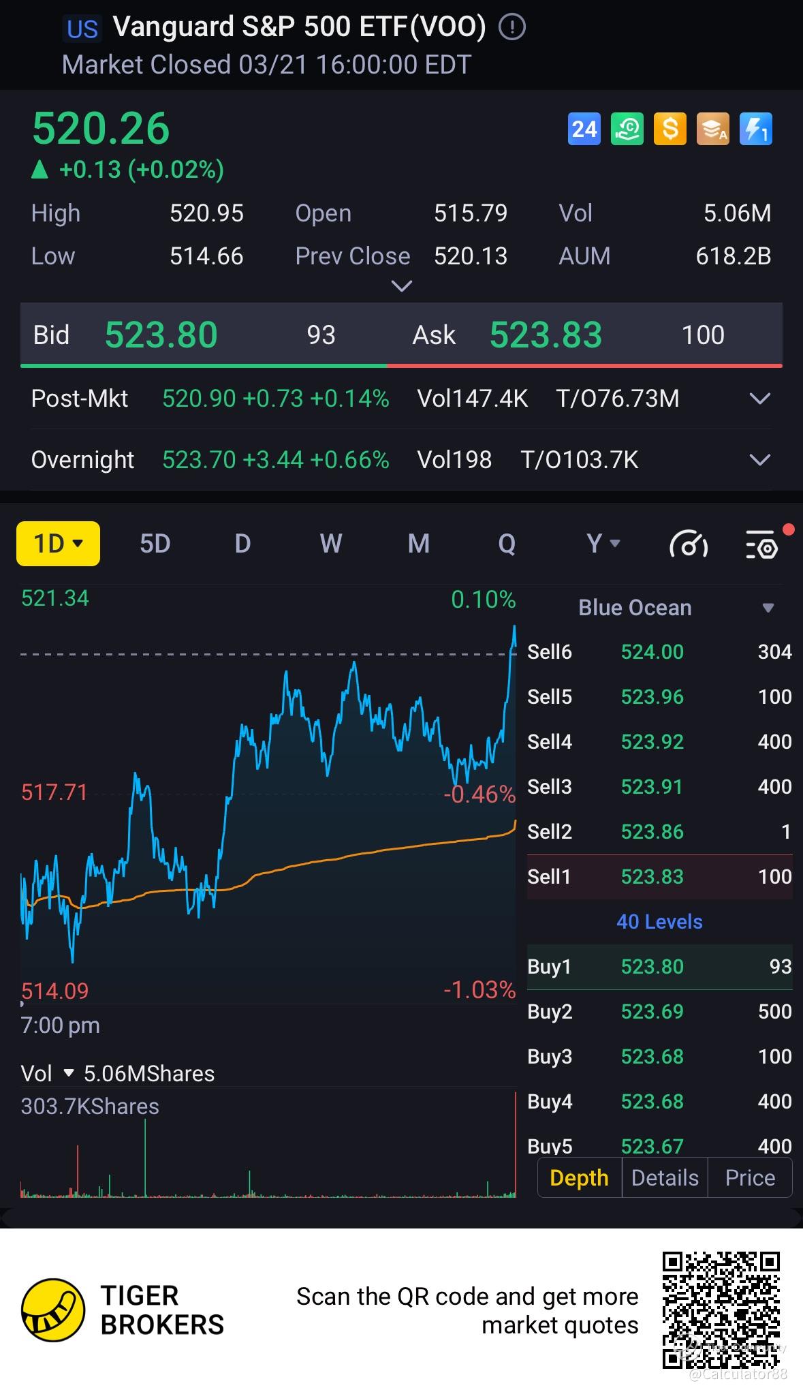Viewport: 803px width, 1392px height.
Task: Tap the blue 24-hour trading badge
Action: tap(584, 129)
